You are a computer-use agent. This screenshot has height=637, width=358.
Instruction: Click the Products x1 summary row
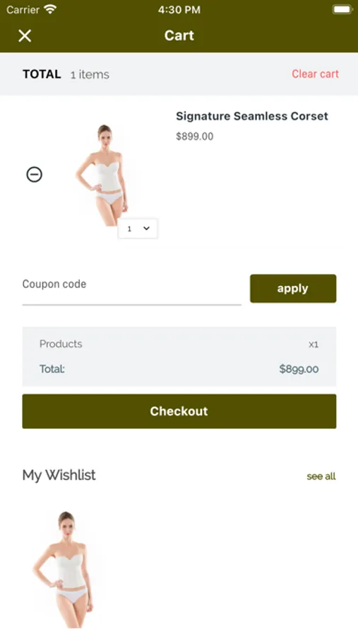179,344
